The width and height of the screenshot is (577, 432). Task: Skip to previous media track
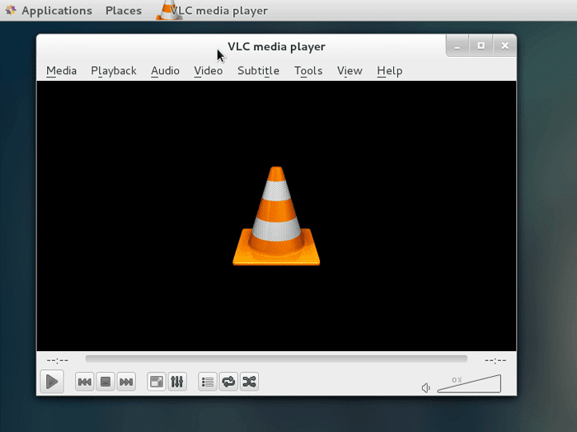tap(85, 382)
